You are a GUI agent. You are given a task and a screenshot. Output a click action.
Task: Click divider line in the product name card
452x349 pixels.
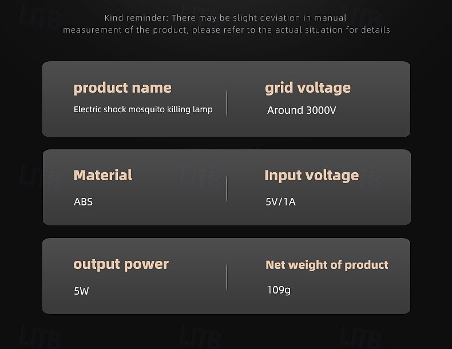pos(227,102)
